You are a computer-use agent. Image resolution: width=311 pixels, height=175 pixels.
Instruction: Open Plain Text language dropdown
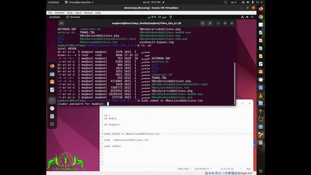point(185,169)
